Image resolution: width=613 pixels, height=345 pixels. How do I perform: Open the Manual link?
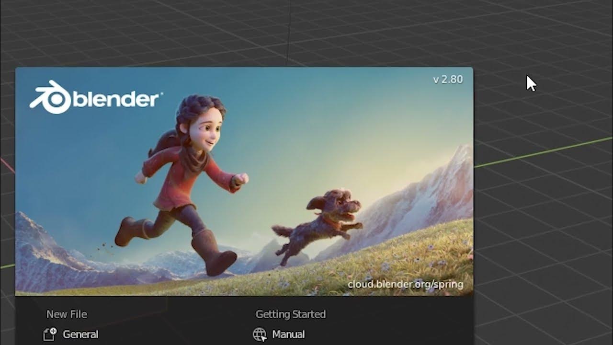288,334
